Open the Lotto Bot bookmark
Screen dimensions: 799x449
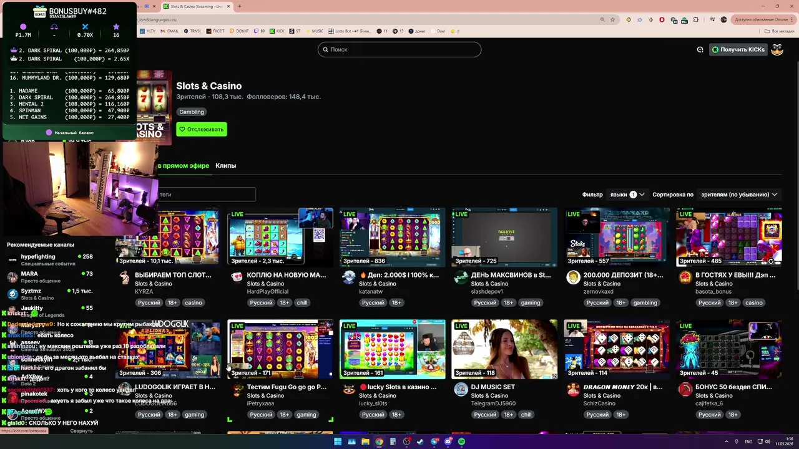[x=351, y=31]
